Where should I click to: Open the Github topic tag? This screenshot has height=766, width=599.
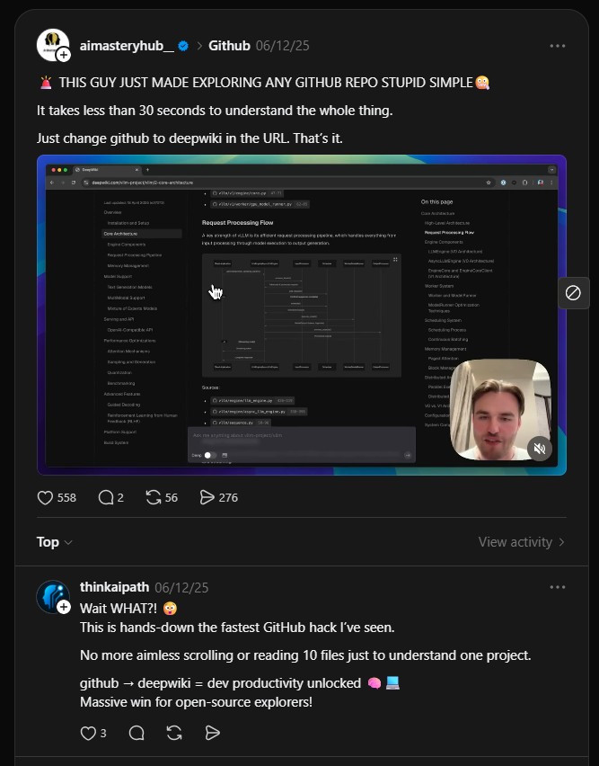[x=229, y=46]
